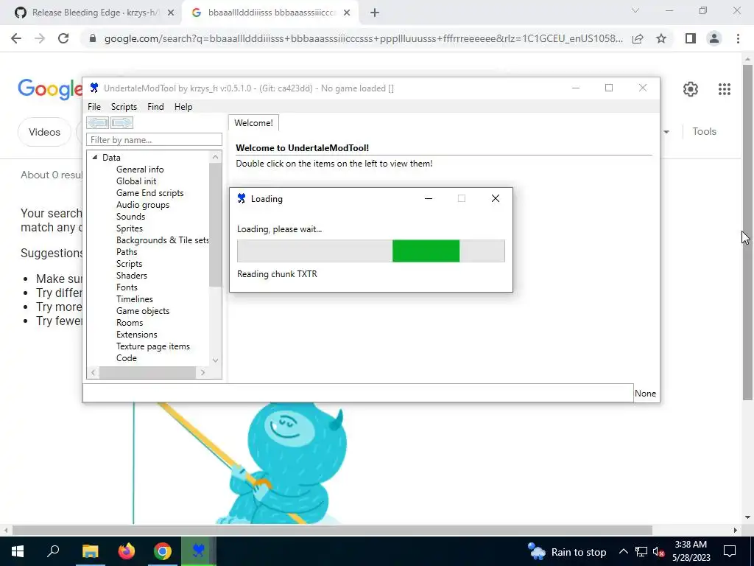Viewport: 754px width, 566px height.
Task: Select Game End scripts item
Action: (150, 193)
